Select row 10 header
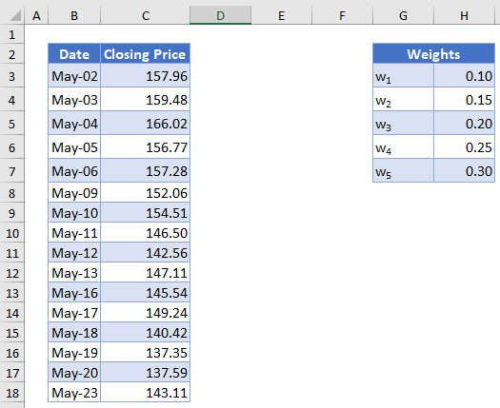 (12, 233)
